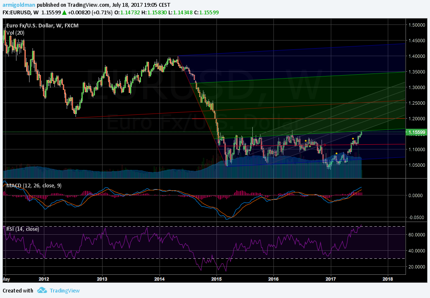The image size is (430, 298).
Task: Click the 2012 label on time axis
Action: click(x=44, y=279)
